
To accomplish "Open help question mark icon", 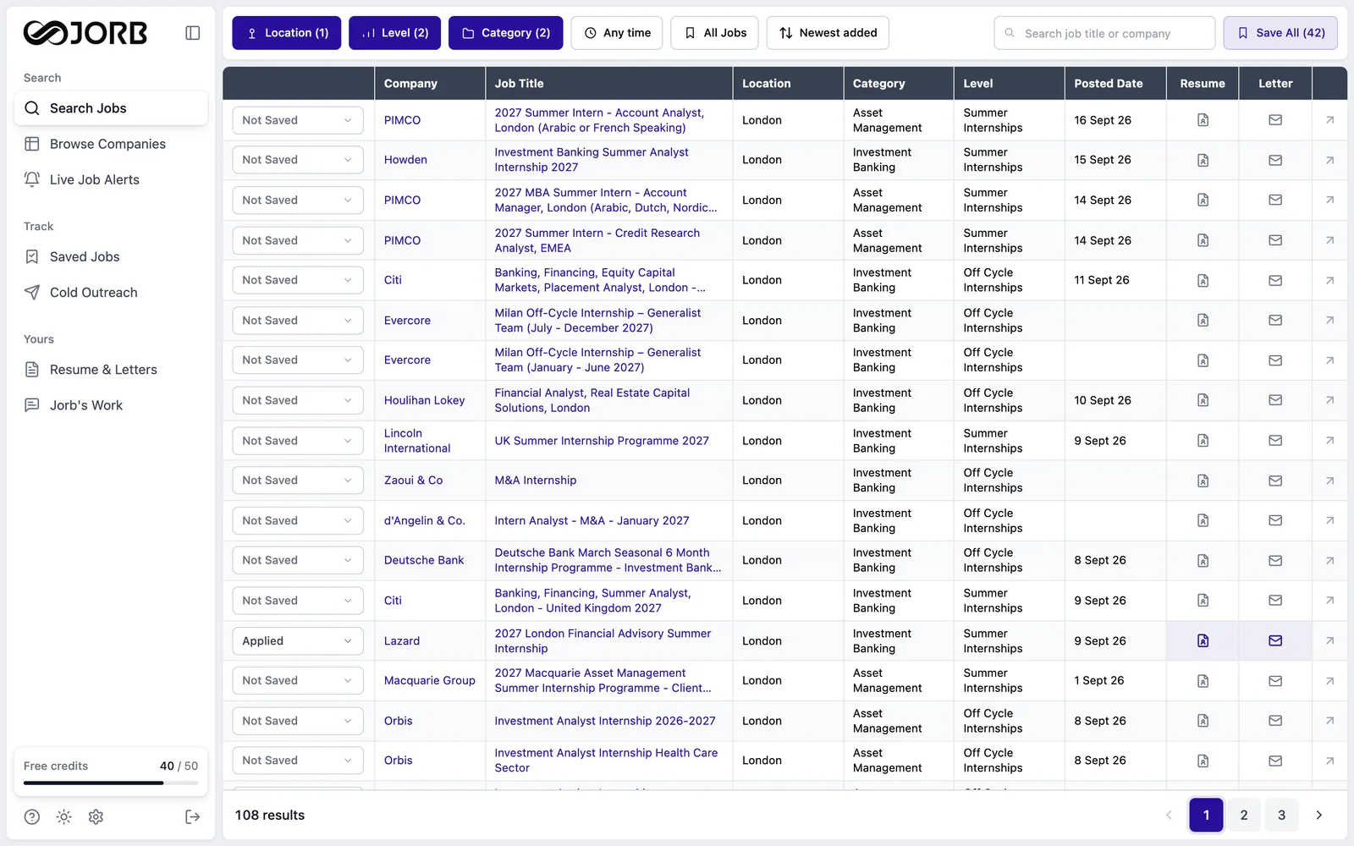I will [32, 816].
